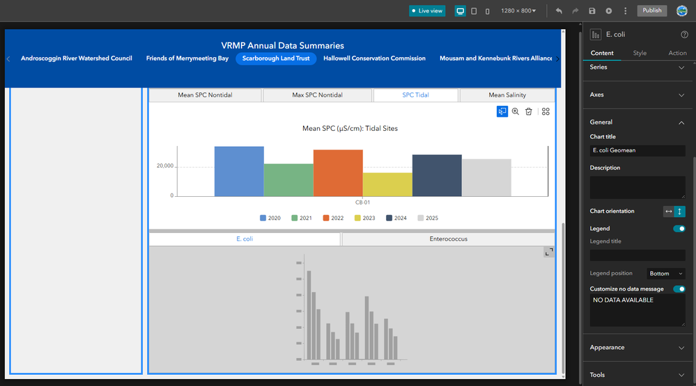The width and height of the screenshot is (696, 386).
Task: Click the 2022 legend swatch
Action: coord(326,218)
